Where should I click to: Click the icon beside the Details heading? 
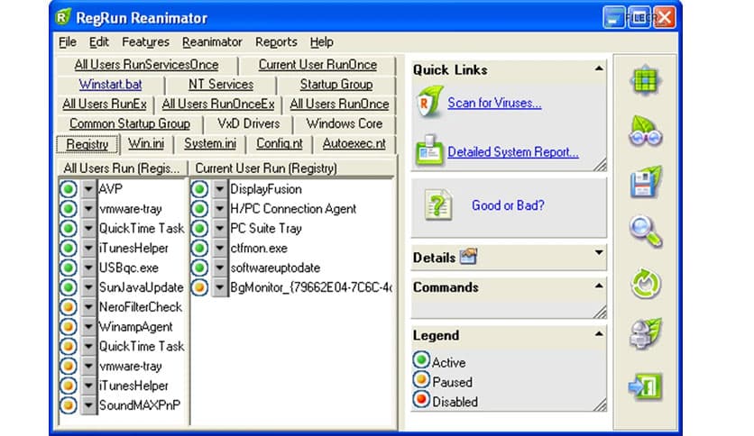[x=468, y=257]
